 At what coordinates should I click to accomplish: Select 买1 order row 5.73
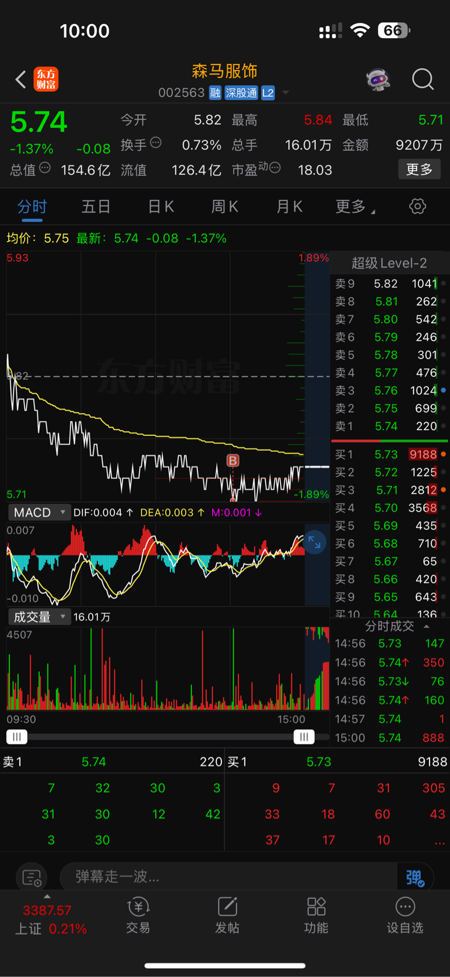[389, 454]
